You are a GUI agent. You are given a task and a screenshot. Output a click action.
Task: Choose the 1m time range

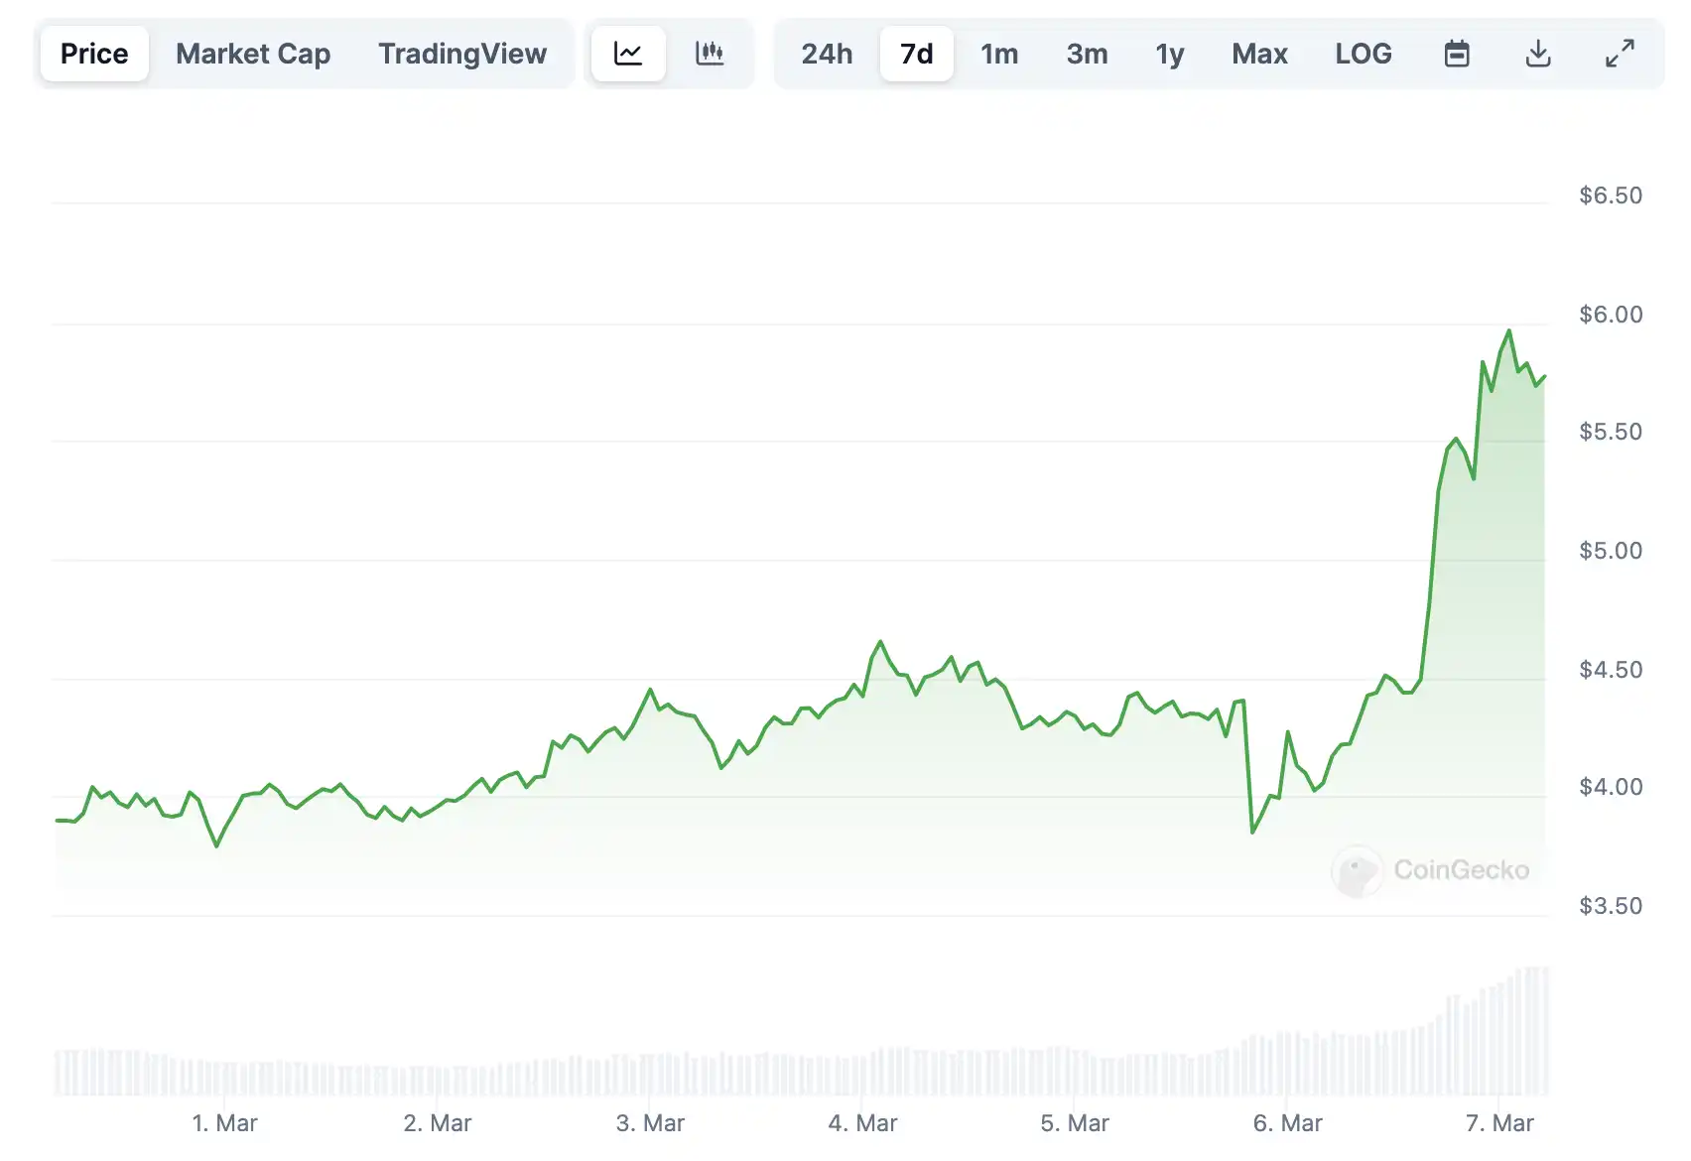click(x=999, y=54)
